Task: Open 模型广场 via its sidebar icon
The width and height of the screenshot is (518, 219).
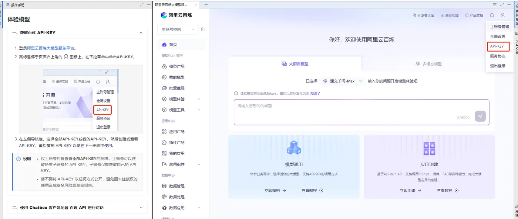Action: pyautogui.click(x=164, y=66)
